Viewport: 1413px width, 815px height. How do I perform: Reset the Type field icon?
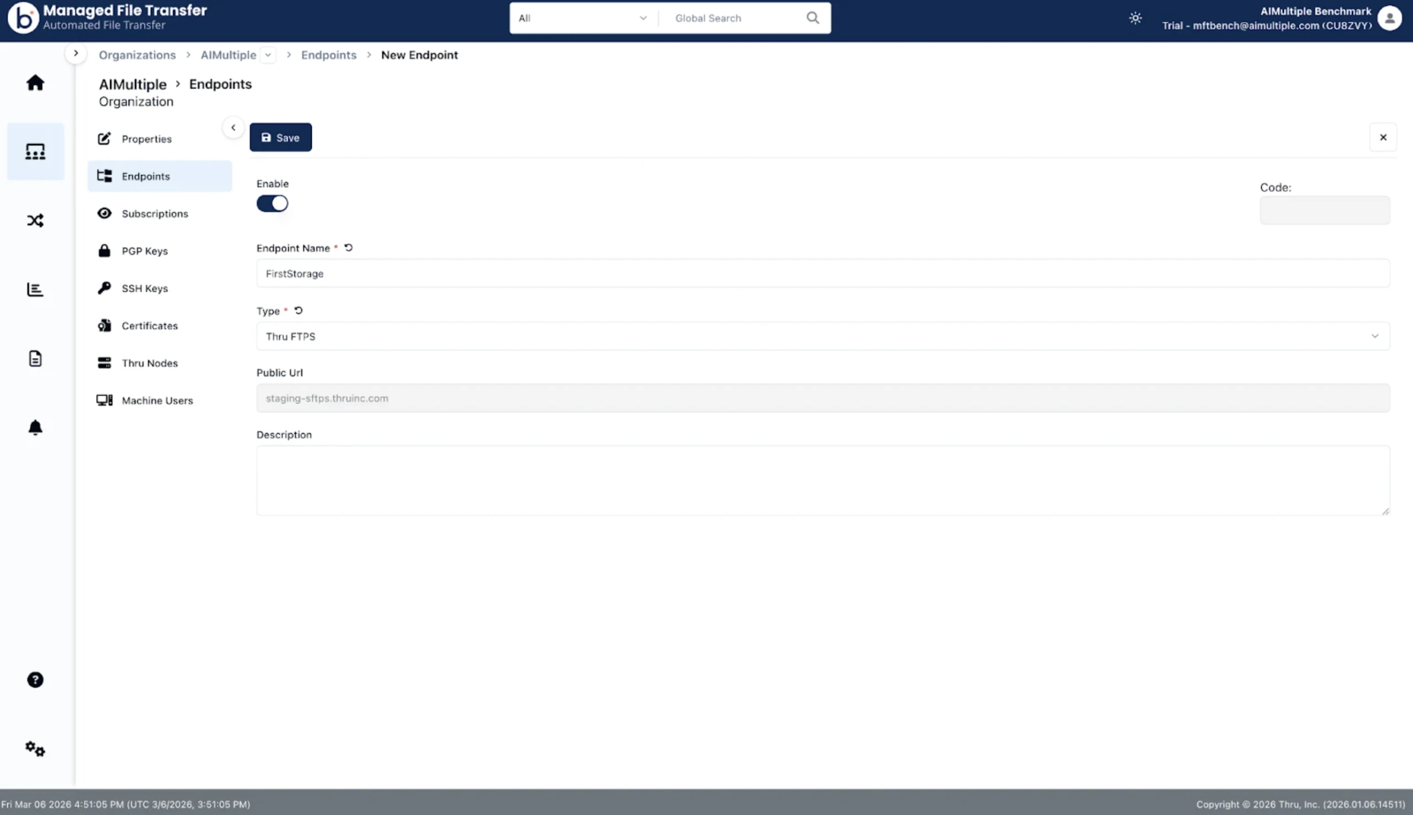point(299,310)
